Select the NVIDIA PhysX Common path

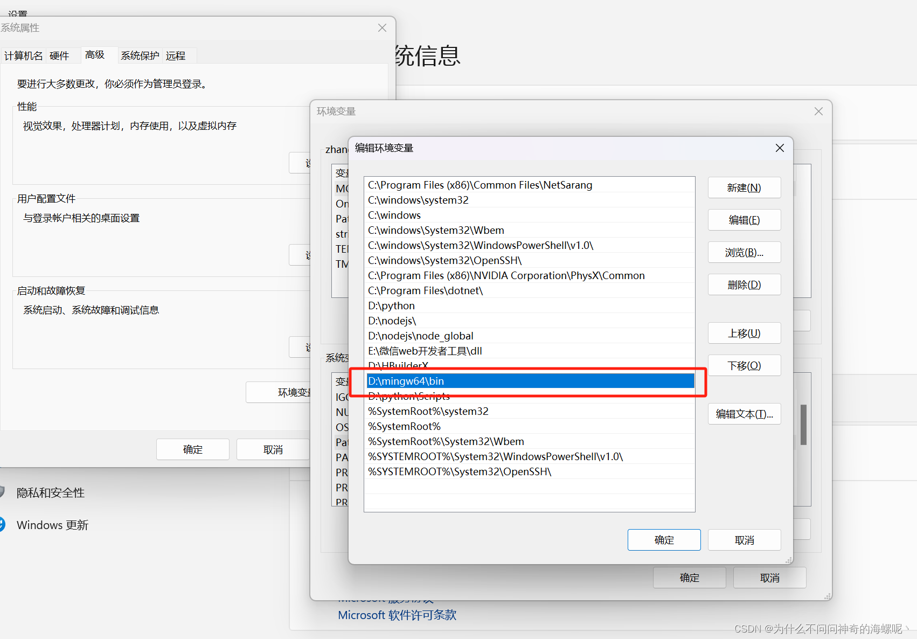click(x=530, y=275)
